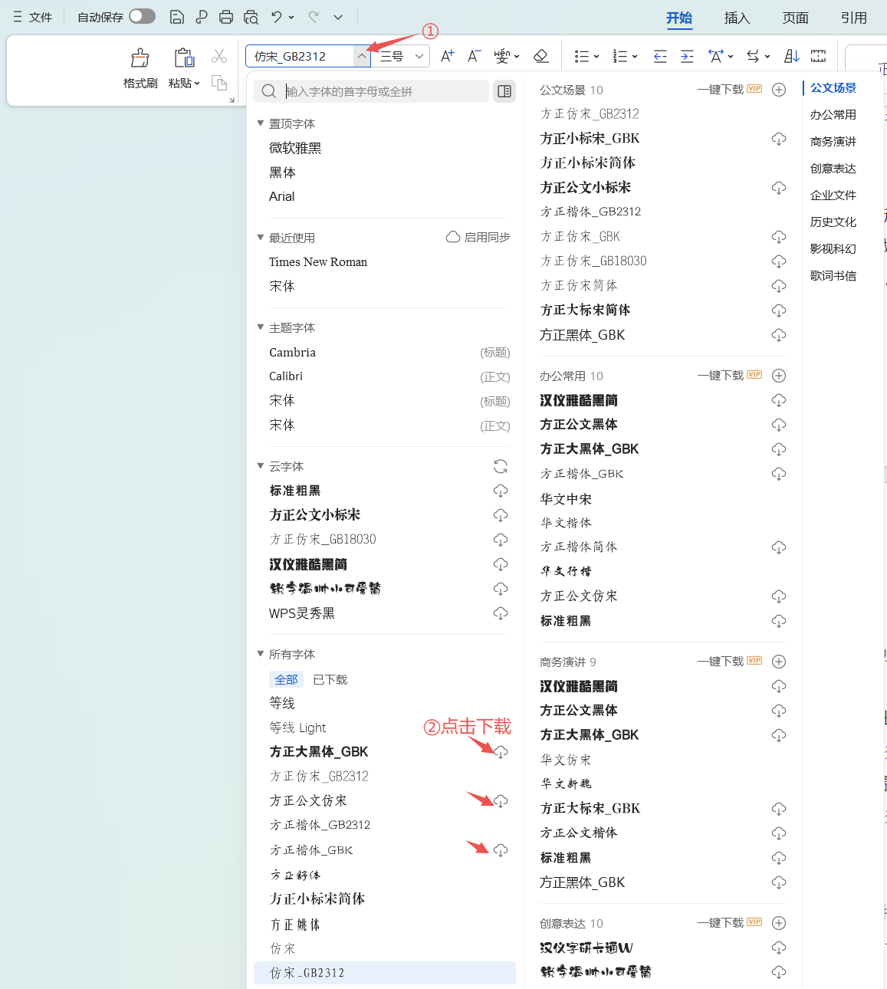Collapse the 主题字体 section
Screen dimensions: 887x989
pyautogui.click(x=261, y=327)
